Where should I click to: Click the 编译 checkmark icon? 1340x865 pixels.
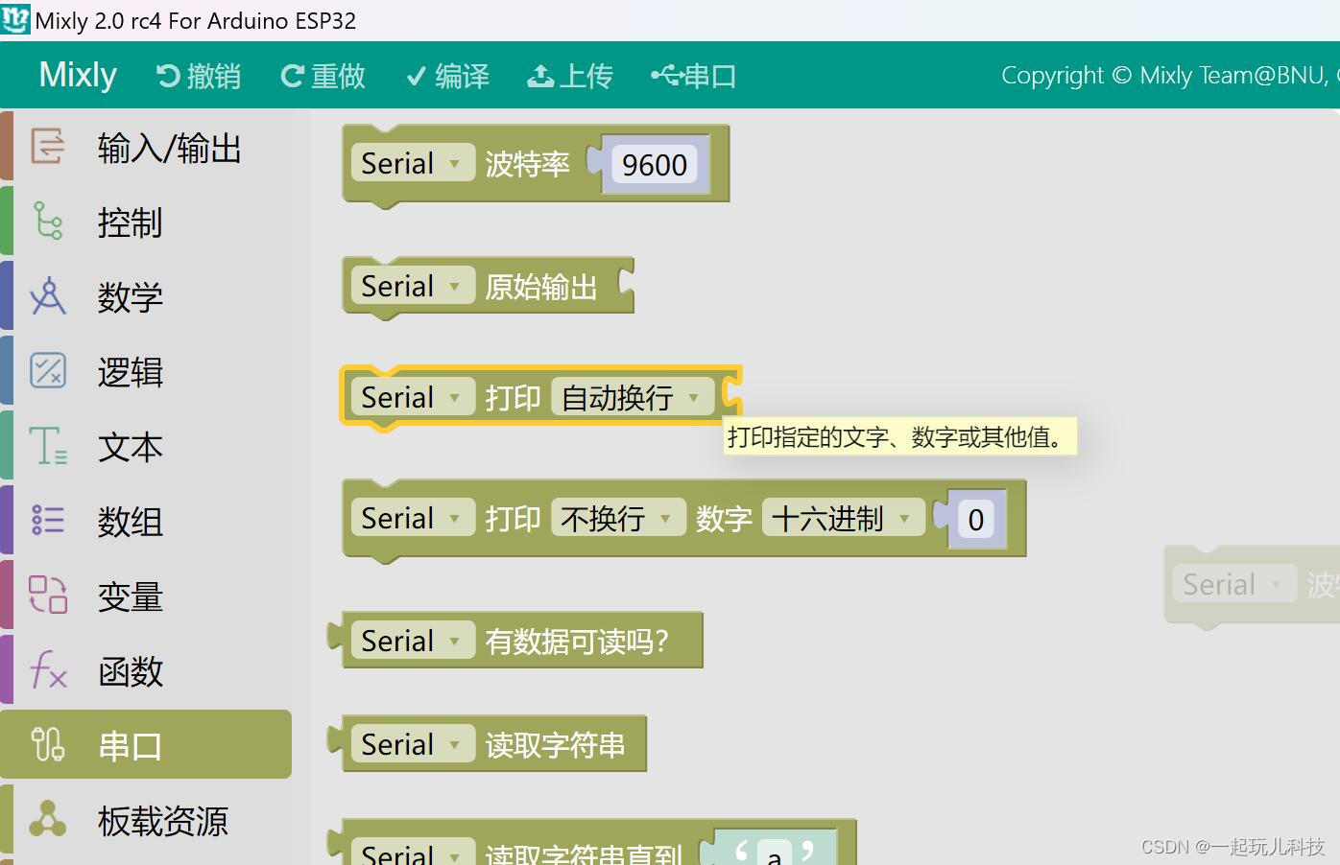point(416,76)
